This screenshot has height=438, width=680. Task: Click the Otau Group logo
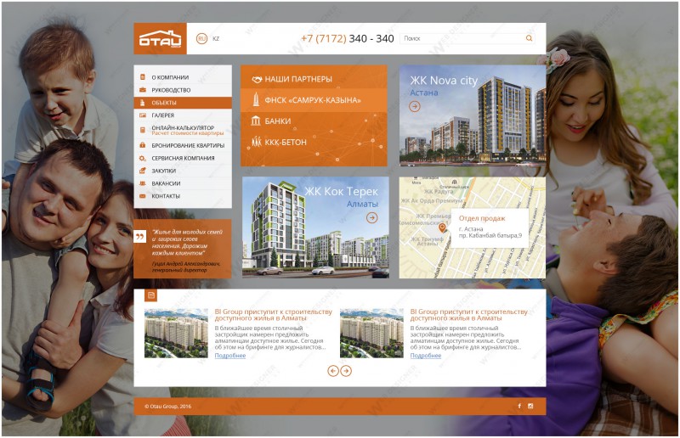tap(160, 38)
